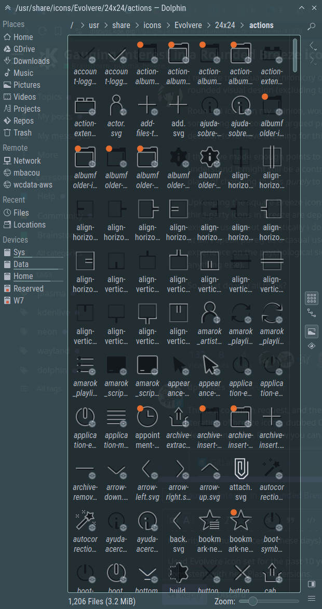Viewport: 322px width, 609px height.
Task: Click the vertical scrollbar in file view
Action: point(296,55)
